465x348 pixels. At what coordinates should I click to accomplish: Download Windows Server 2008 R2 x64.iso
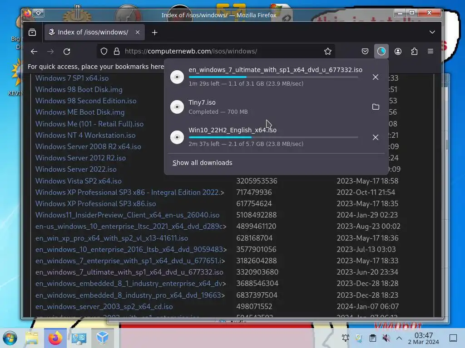pyautogui.click(x=89, y=146)
